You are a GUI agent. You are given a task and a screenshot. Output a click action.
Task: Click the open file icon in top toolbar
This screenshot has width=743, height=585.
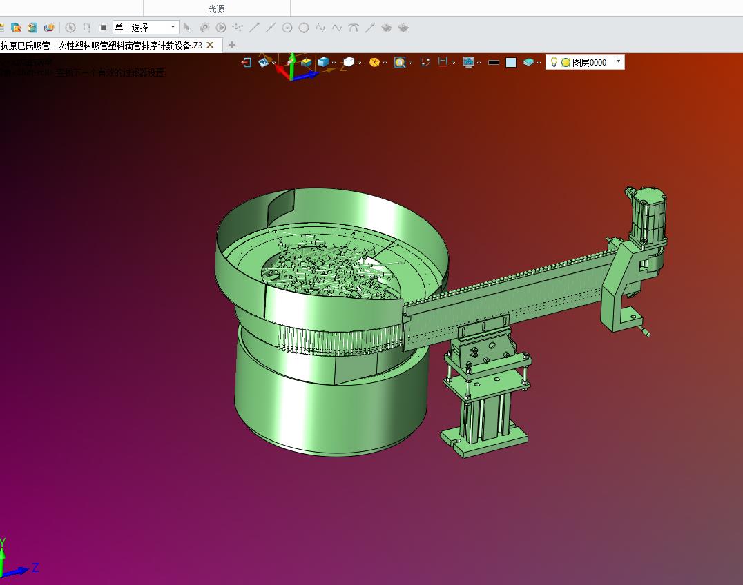point(17,28)
